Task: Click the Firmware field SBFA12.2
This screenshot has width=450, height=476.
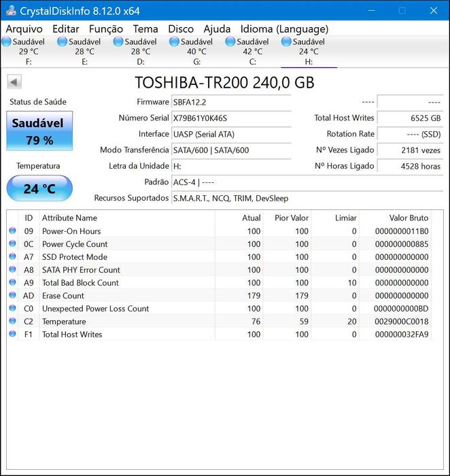Action: [x=231, y=102]
